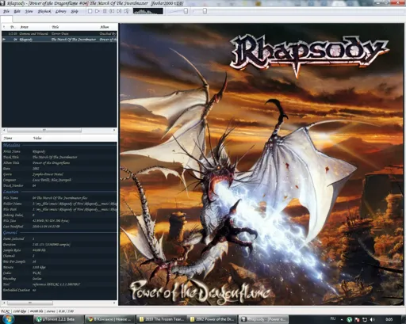Switch to uTorrent taskbar button
Screen dimensions: 406x324
(59, 319)
